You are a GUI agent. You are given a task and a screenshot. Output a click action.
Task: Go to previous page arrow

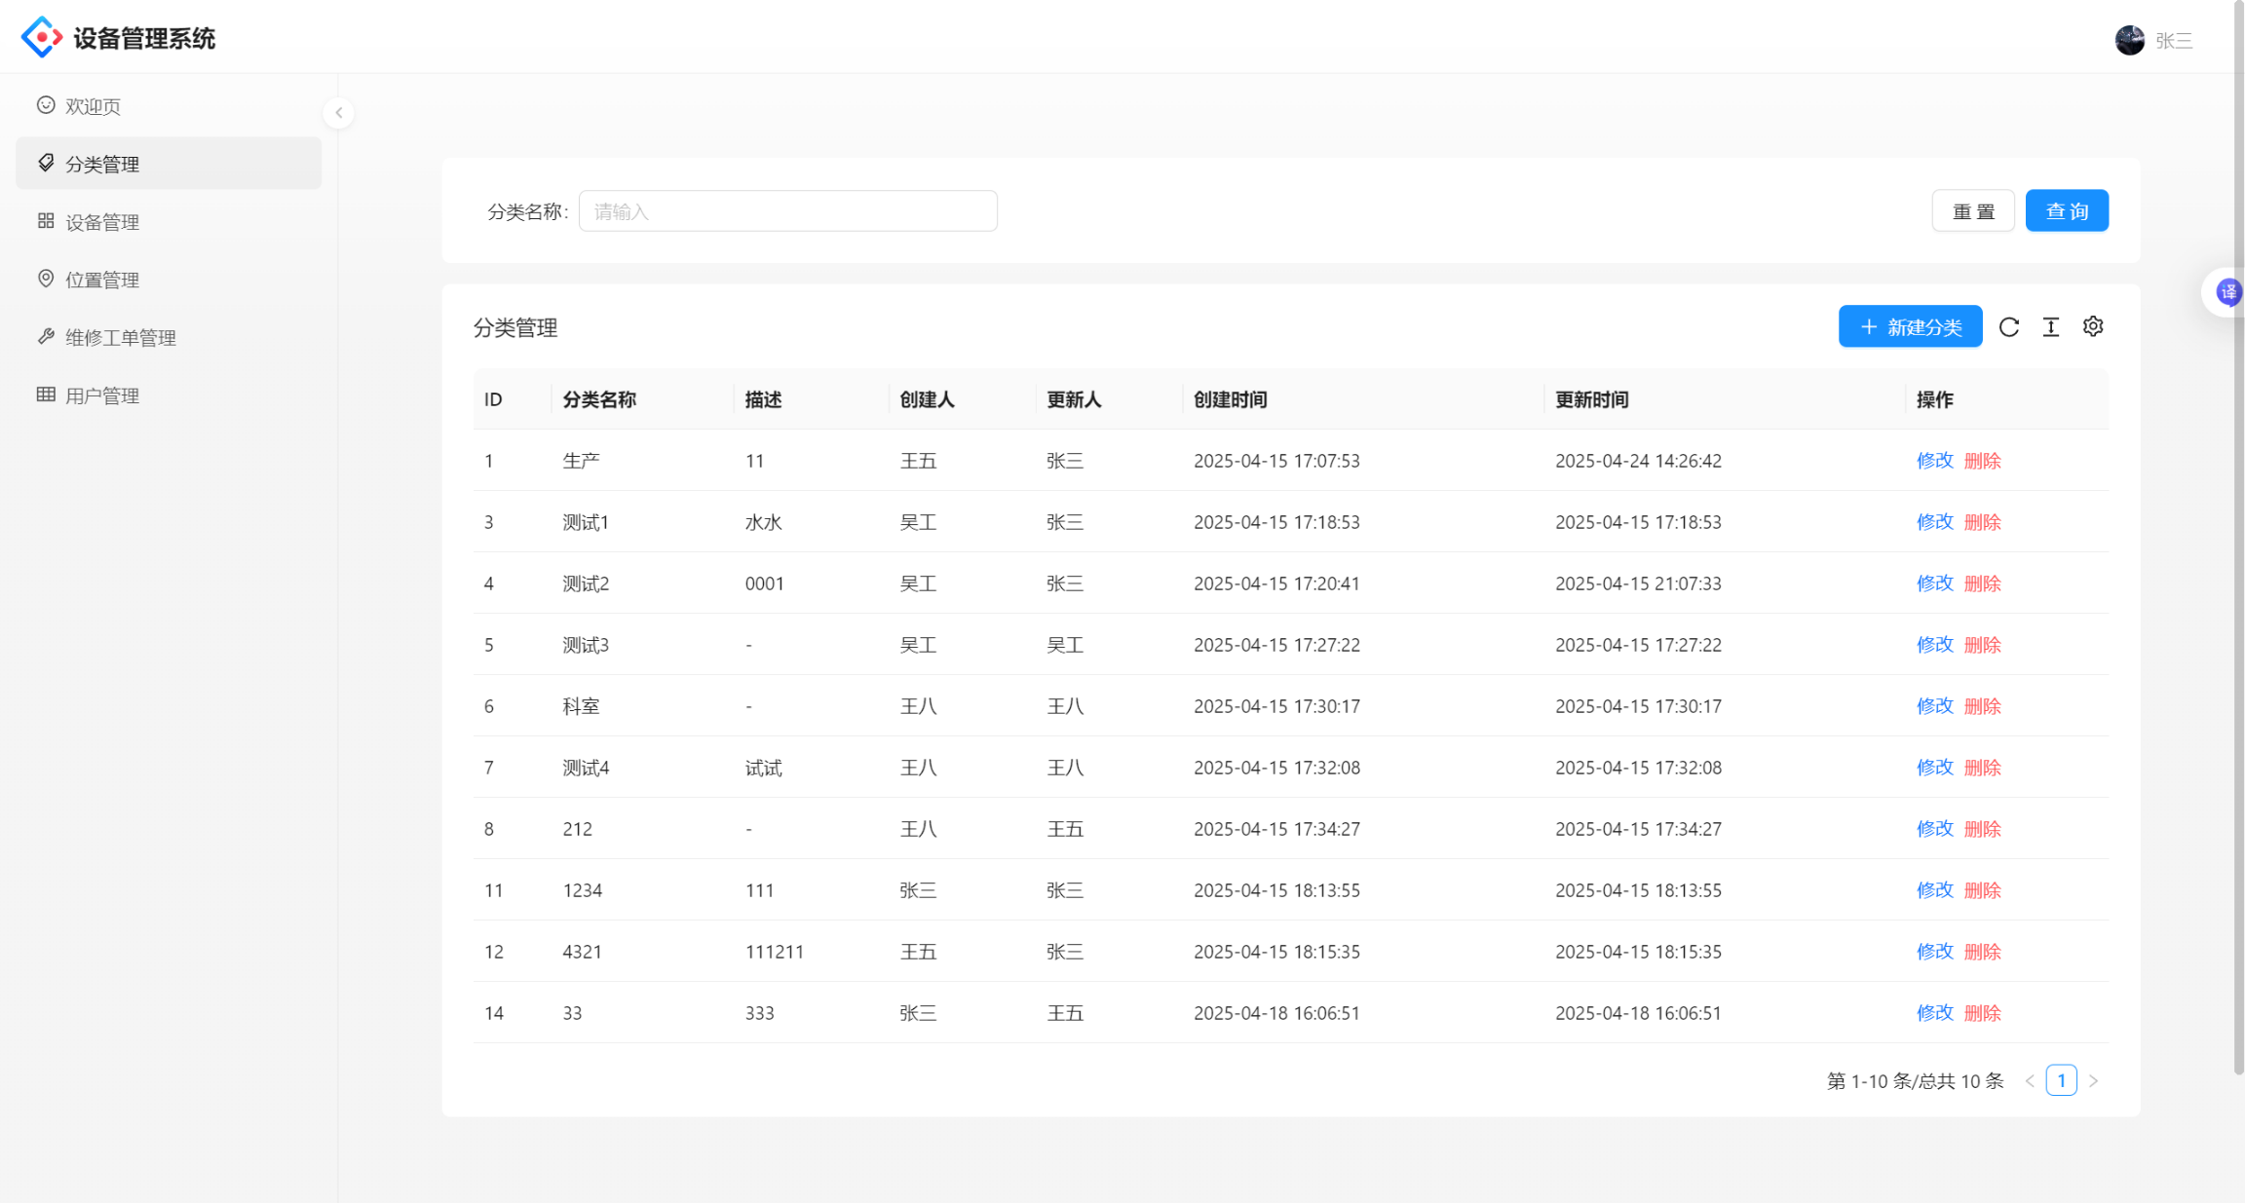[2030, 1080]
